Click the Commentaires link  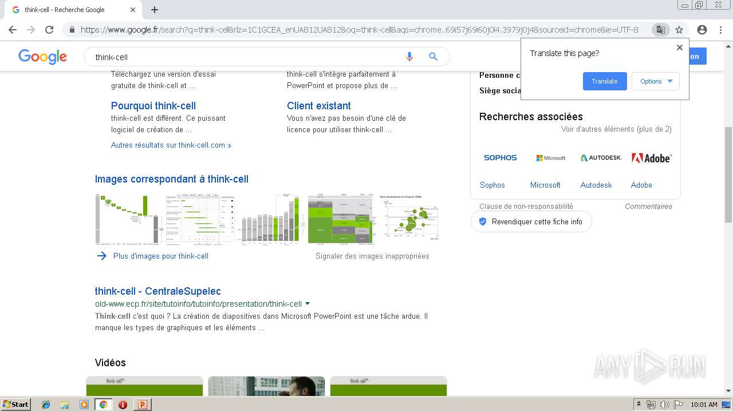coord(648,207)
